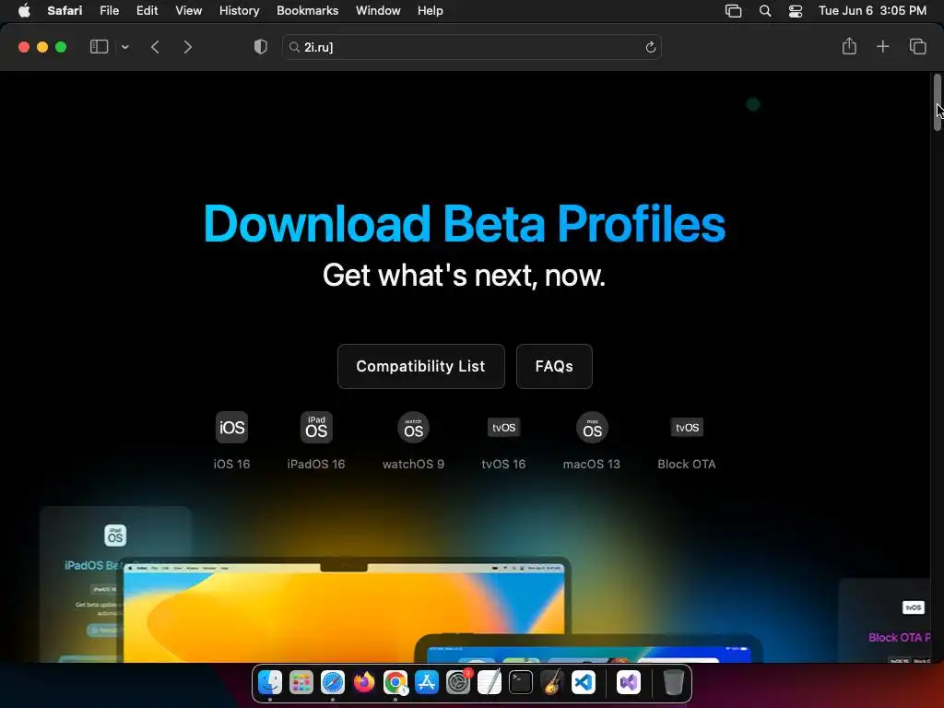This screenshot has width=944, height=708.
Task: Click the iPadOS Beta card thumbnail
Action: (115, 584)
